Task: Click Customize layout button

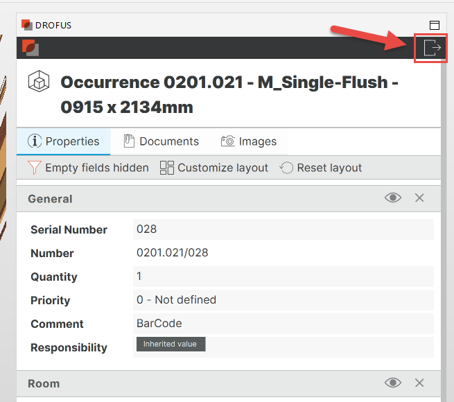Action: click(x=214, y=168)
